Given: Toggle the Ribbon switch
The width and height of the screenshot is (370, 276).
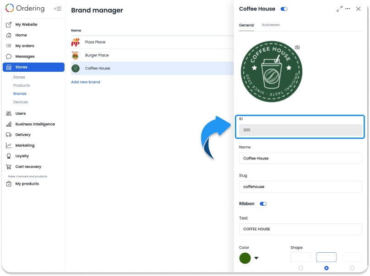Looking at the screenshot, I should tap(263, 204).
